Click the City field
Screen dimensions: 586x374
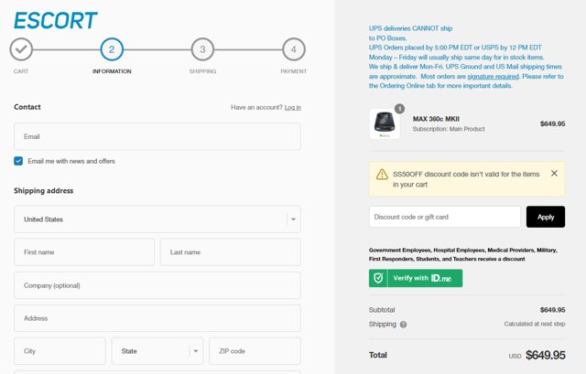60,351
